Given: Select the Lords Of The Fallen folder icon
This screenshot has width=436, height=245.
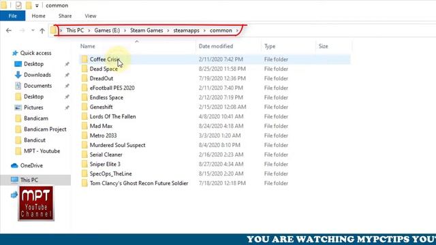Looking at the screenshot, I should (x=84, y=116).
